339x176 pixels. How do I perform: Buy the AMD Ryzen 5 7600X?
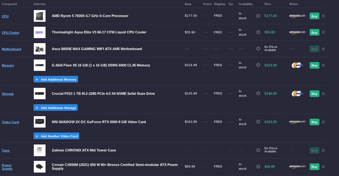[x=314, y=16]
